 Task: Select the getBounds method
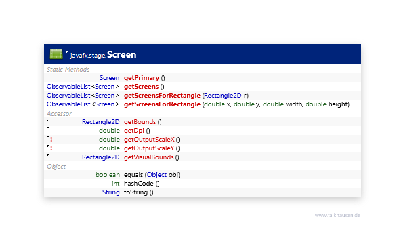coord(140,122)
